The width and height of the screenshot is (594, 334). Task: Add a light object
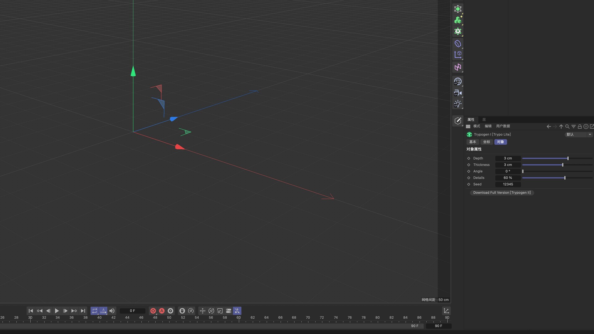pos(458,104)
